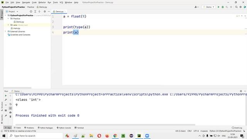Run the Demo configuration with the green arrow

point(218,7)
